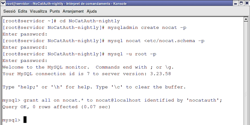Click the mysql -u root -p command
The image size is (250, 125).
point(132,54)
